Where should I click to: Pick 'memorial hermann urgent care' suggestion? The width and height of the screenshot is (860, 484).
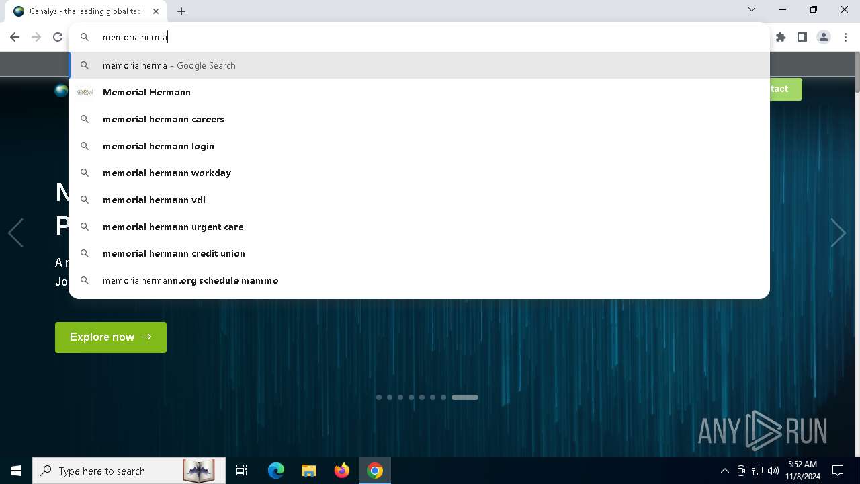point(419,227)
